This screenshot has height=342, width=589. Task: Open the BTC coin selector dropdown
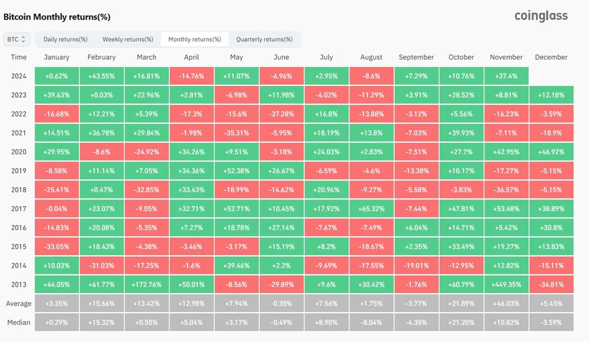(x=16, y=39)
